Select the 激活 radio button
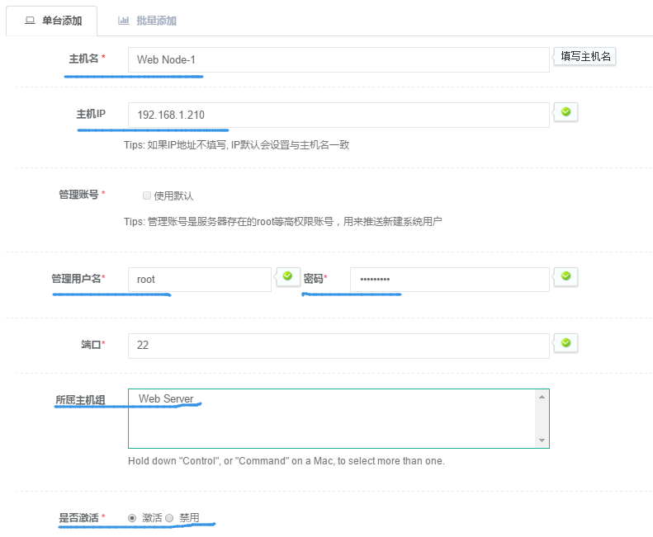Viewport: 653px width, 537px height. coord(132,518)
